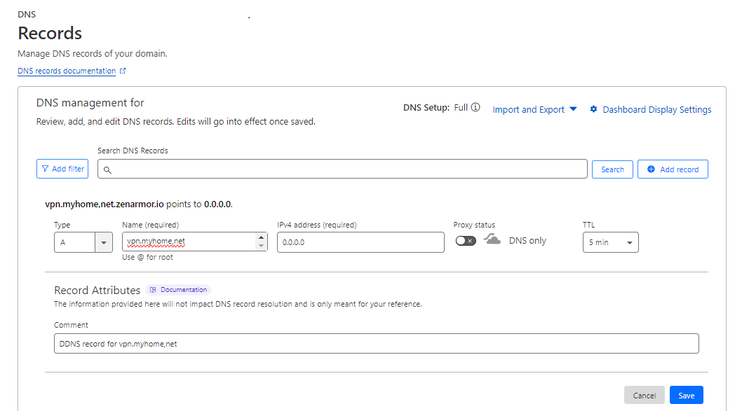Click the gray cloud DNS only icon
Viewport: 742px width, 411px height.
click(x=492, y=240)
